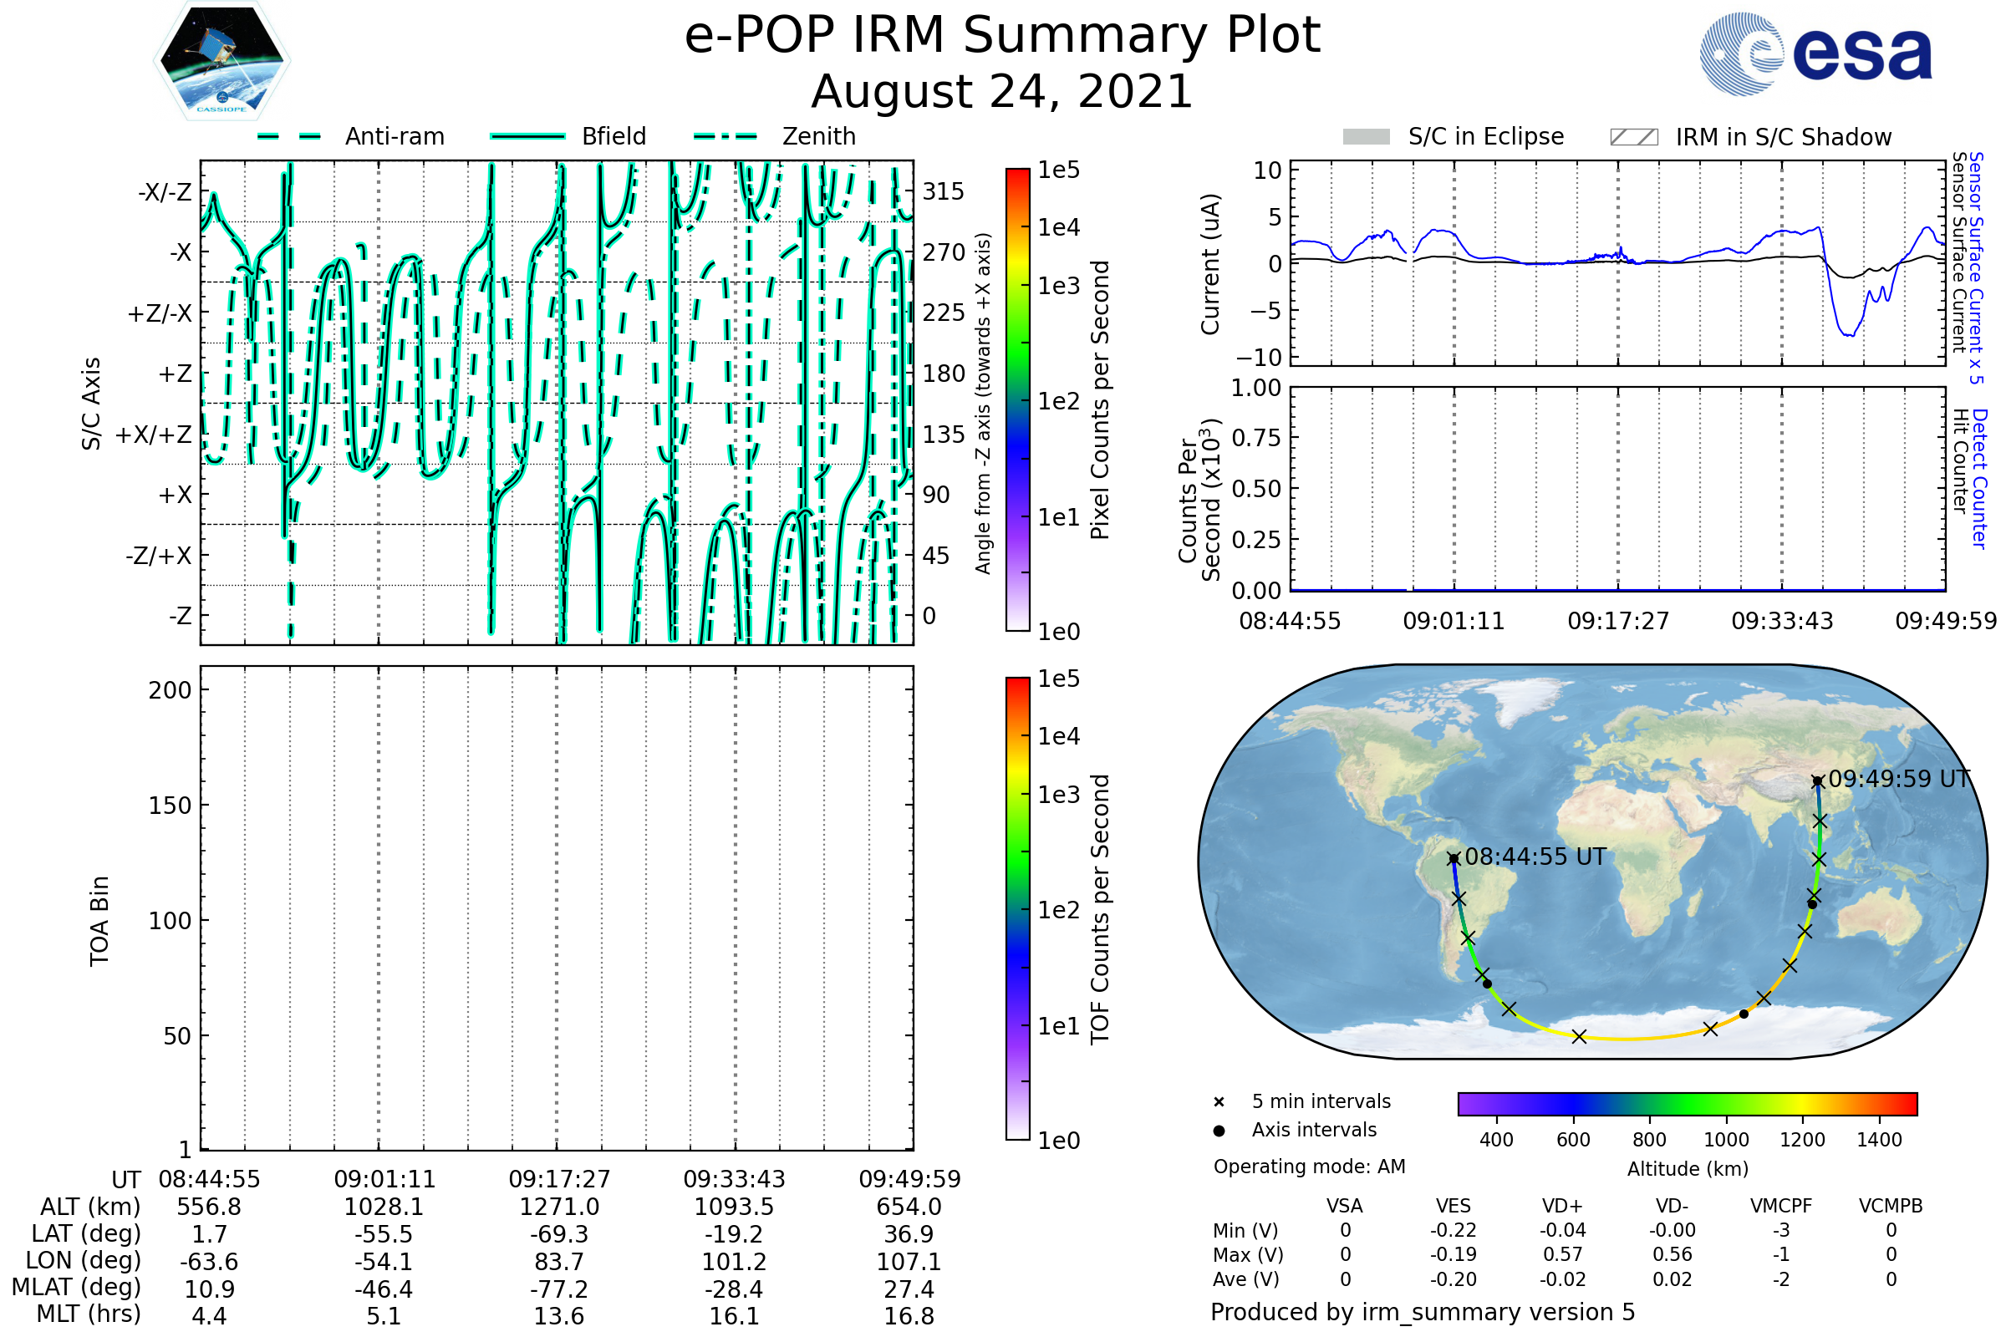Click the Bfield solid line legend marker
Viewport: 2006px width, 1337px height.
click(527, 136)
